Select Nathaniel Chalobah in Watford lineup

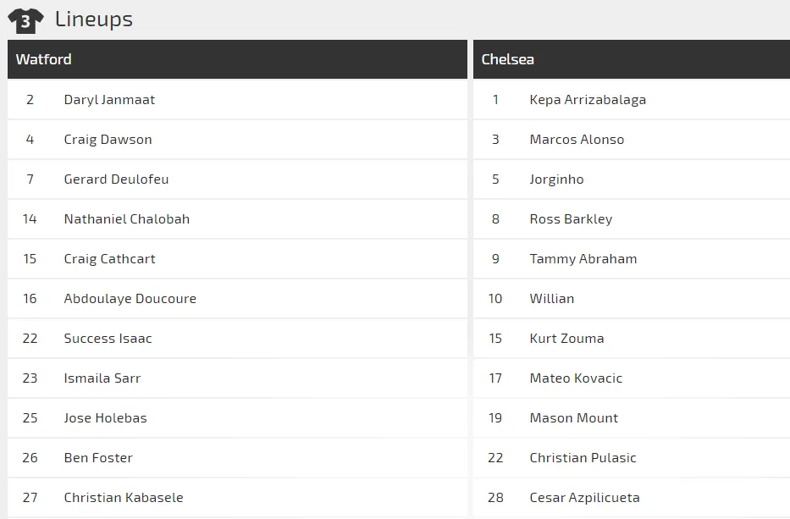click(x=126, y=219)
